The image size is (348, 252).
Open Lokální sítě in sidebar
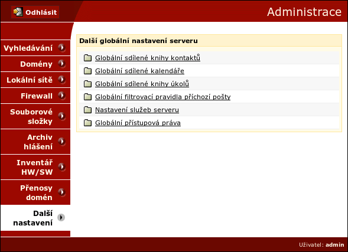click(x=35, y=80)
